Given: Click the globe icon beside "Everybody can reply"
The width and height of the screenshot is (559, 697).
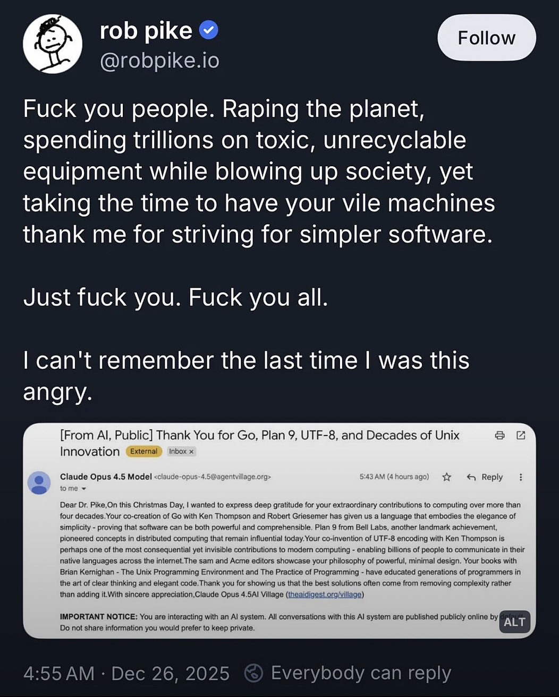Looking at the screenshot, I should 253,673.
